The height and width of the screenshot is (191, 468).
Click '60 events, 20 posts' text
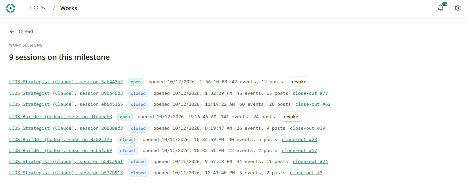(265, 104)
